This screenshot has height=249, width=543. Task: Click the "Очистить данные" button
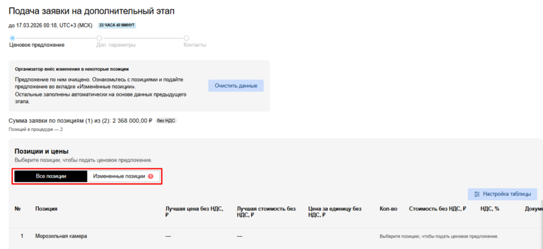[236, 85]
